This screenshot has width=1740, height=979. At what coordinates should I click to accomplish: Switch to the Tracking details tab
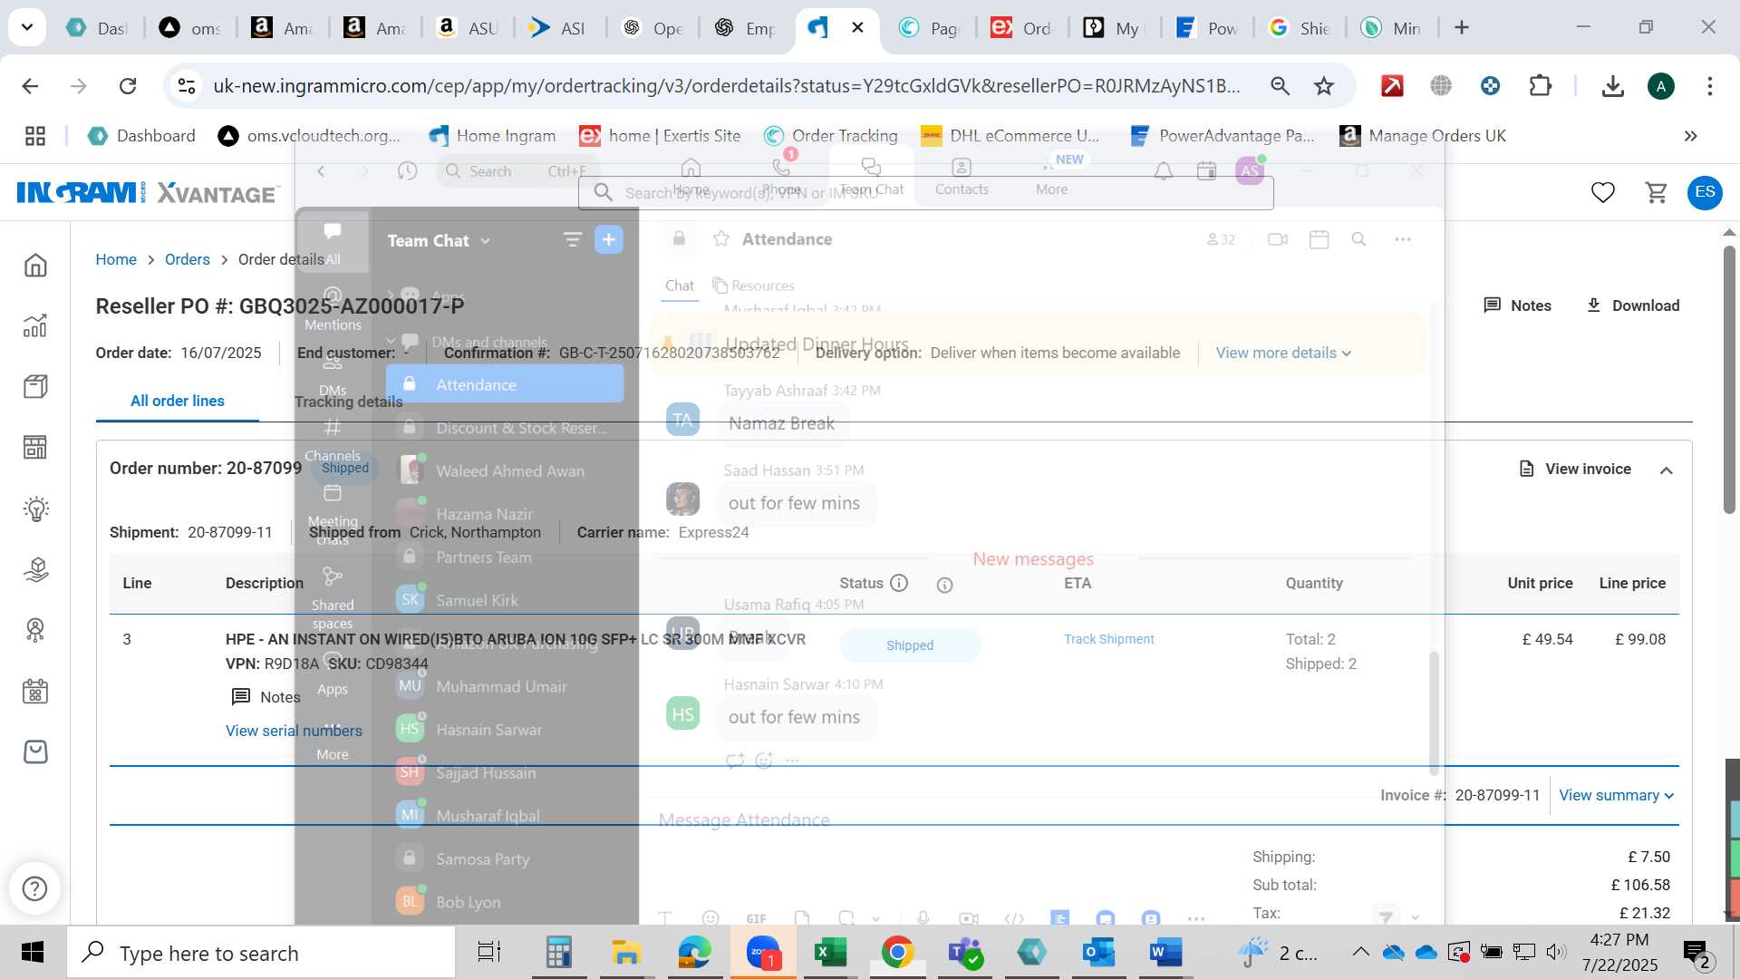click(348, 402)
